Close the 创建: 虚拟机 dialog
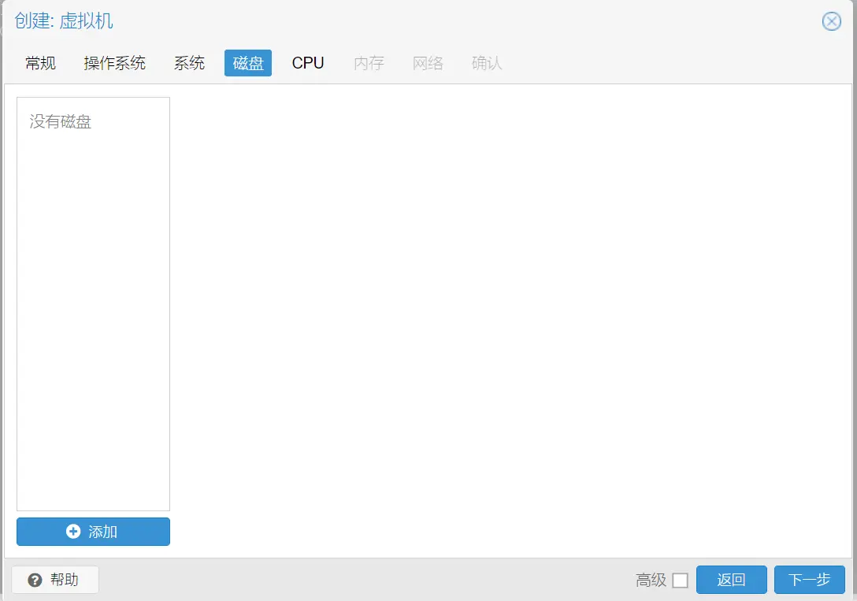 tap(831, 21)
